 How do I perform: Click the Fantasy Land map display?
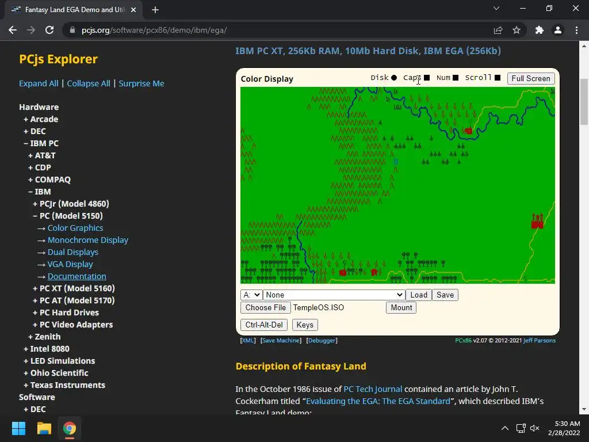[397, 185]
